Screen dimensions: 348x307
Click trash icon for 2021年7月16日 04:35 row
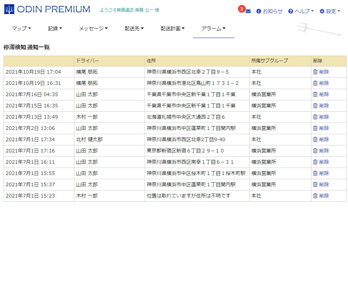(315, 94)
